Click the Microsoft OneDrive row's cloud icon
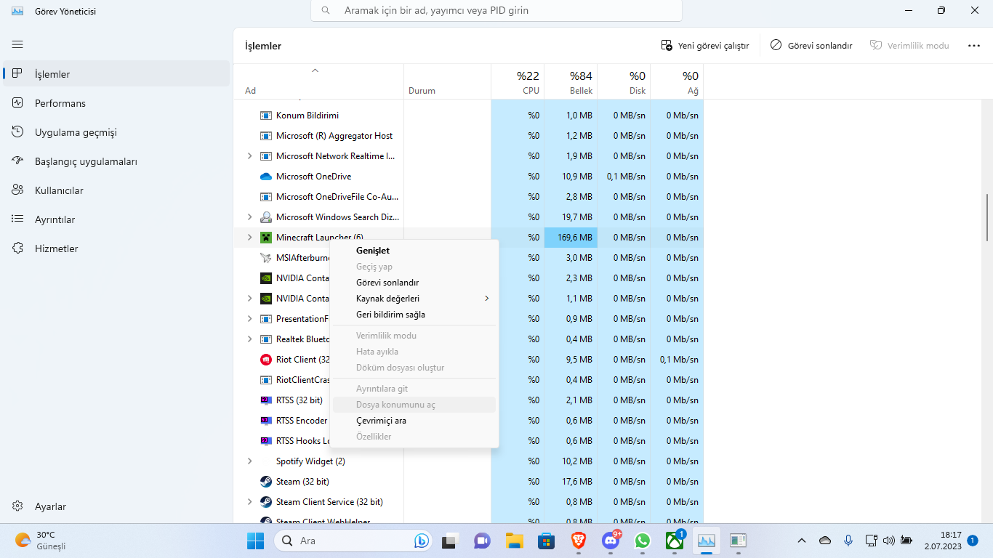This screenshot has width=993, height=558. [265, 177]
